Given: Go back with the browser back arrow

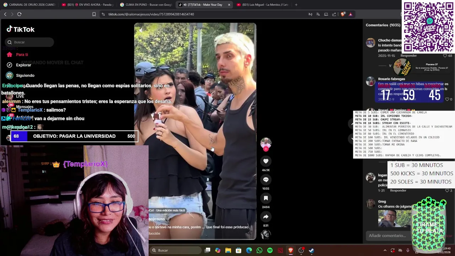Looking at the screenshot, I should 5,14.
